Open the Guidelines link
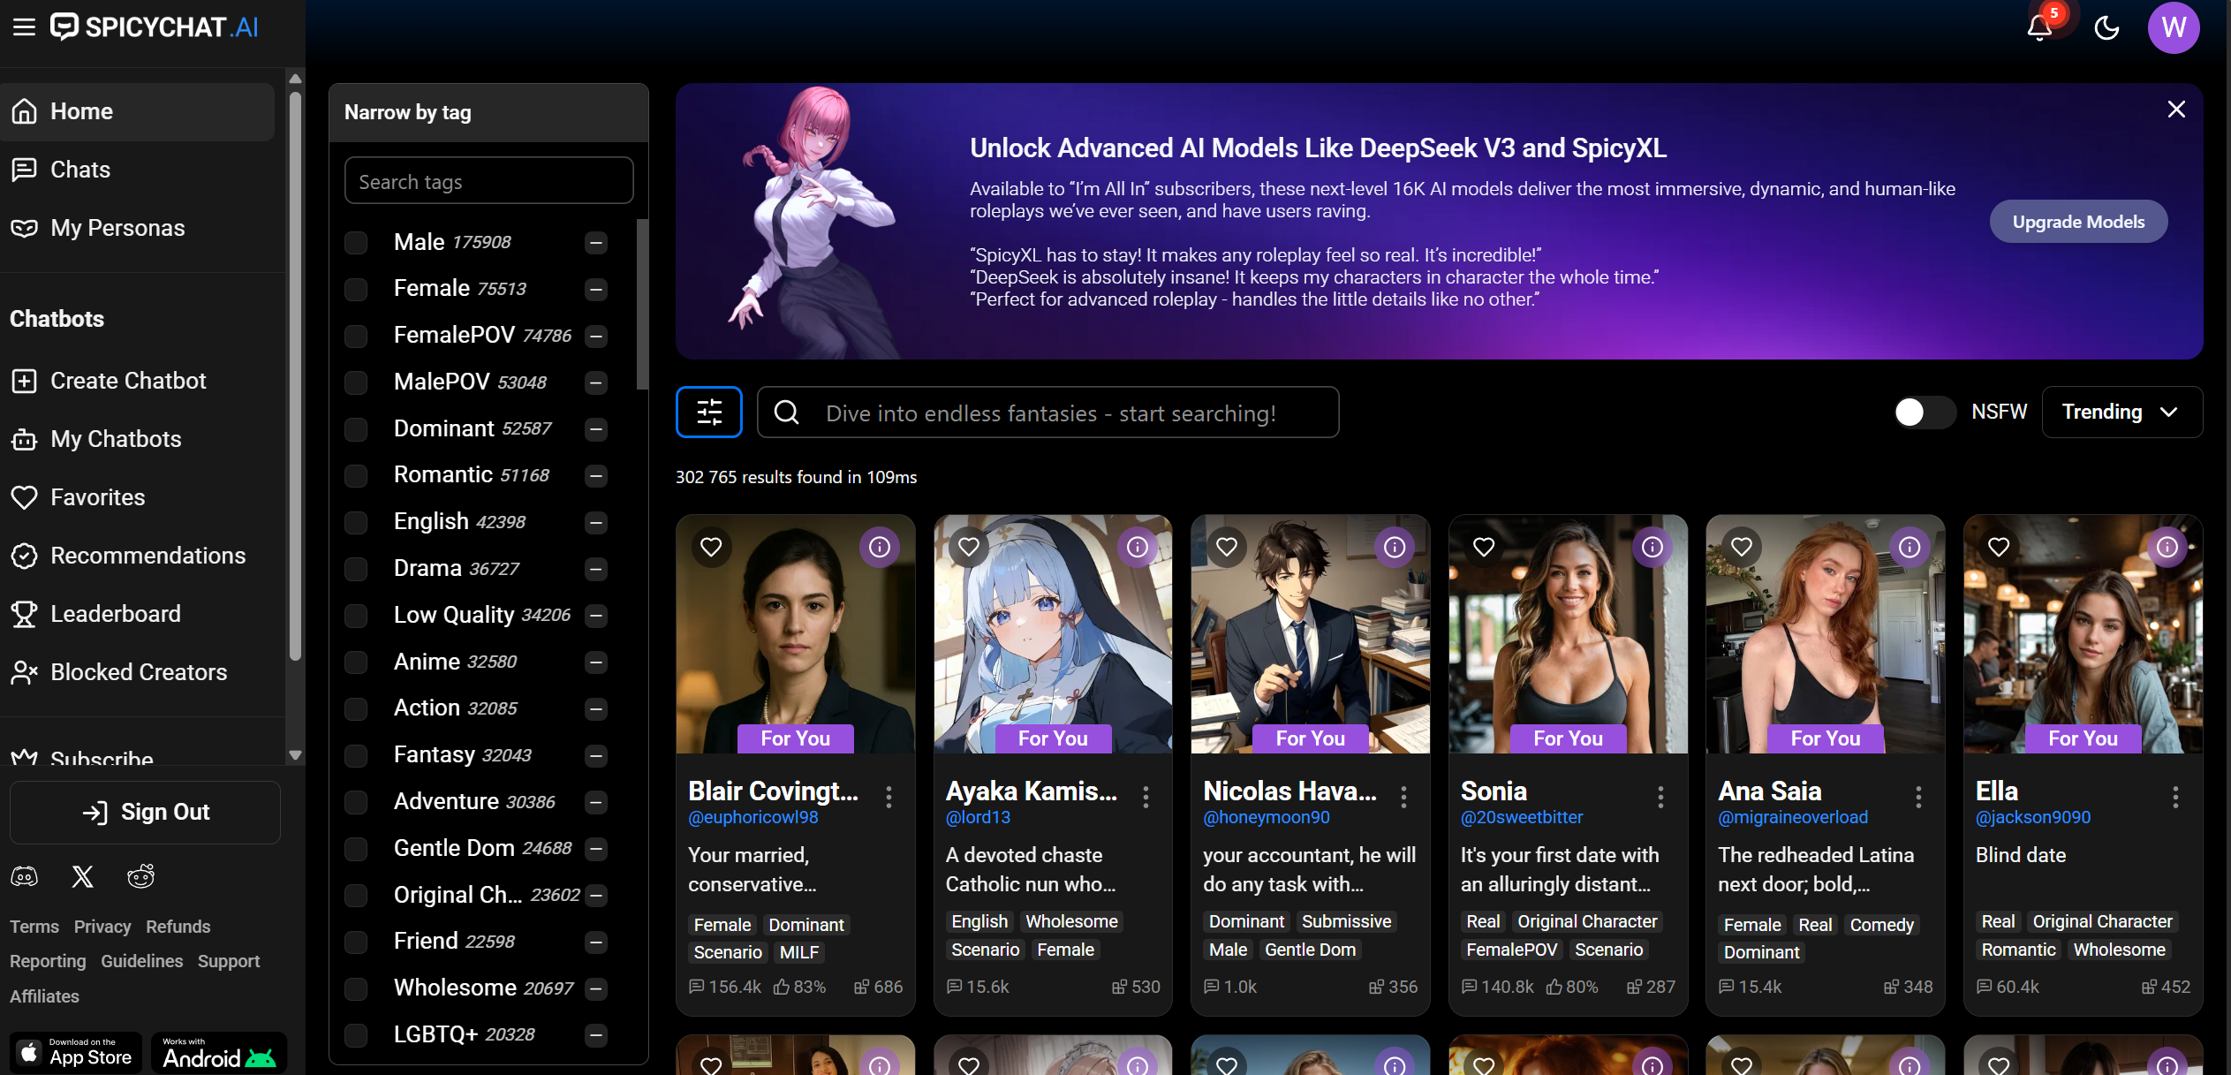This screenshot has width=2231, height=1075. coord(141,960)
